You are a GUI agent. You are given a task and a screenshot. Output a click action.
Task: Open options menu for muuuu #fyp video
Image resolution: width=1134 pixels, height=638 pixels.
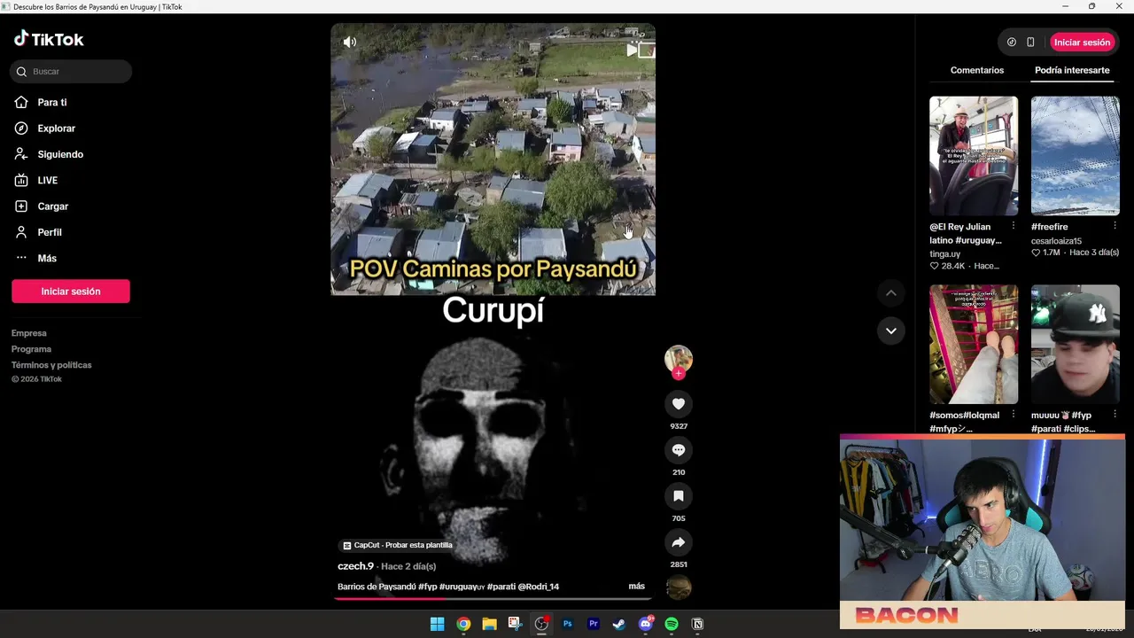coord(1115,416)
